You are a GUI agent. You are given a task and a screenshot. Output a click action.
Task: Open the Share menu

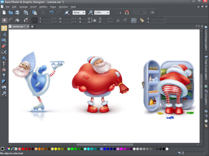(53, 7)
